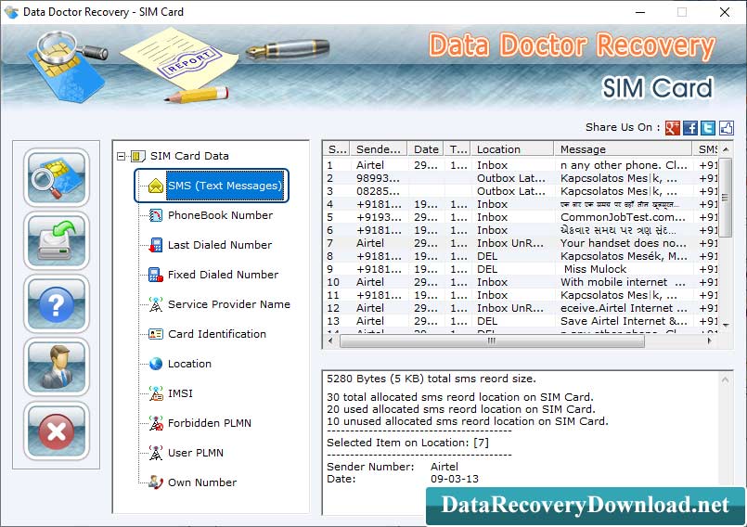Select Fixed Dialed Number in tree
This screenshot has height=527, width=747.
click(x=223, y=275)
